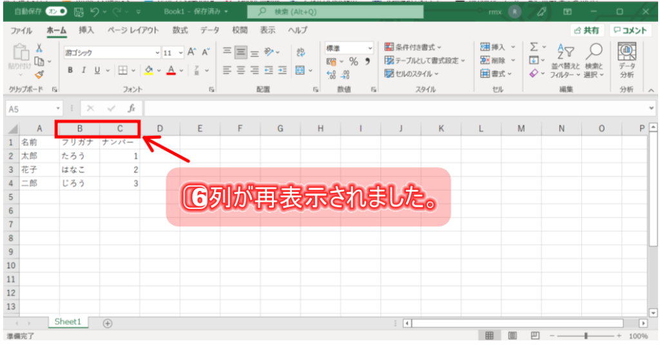Click the Bold (B) formatting button
Image resolution: width=660 pixels, height=346 pixels.
pyautogui.click(x=70, y=70)
